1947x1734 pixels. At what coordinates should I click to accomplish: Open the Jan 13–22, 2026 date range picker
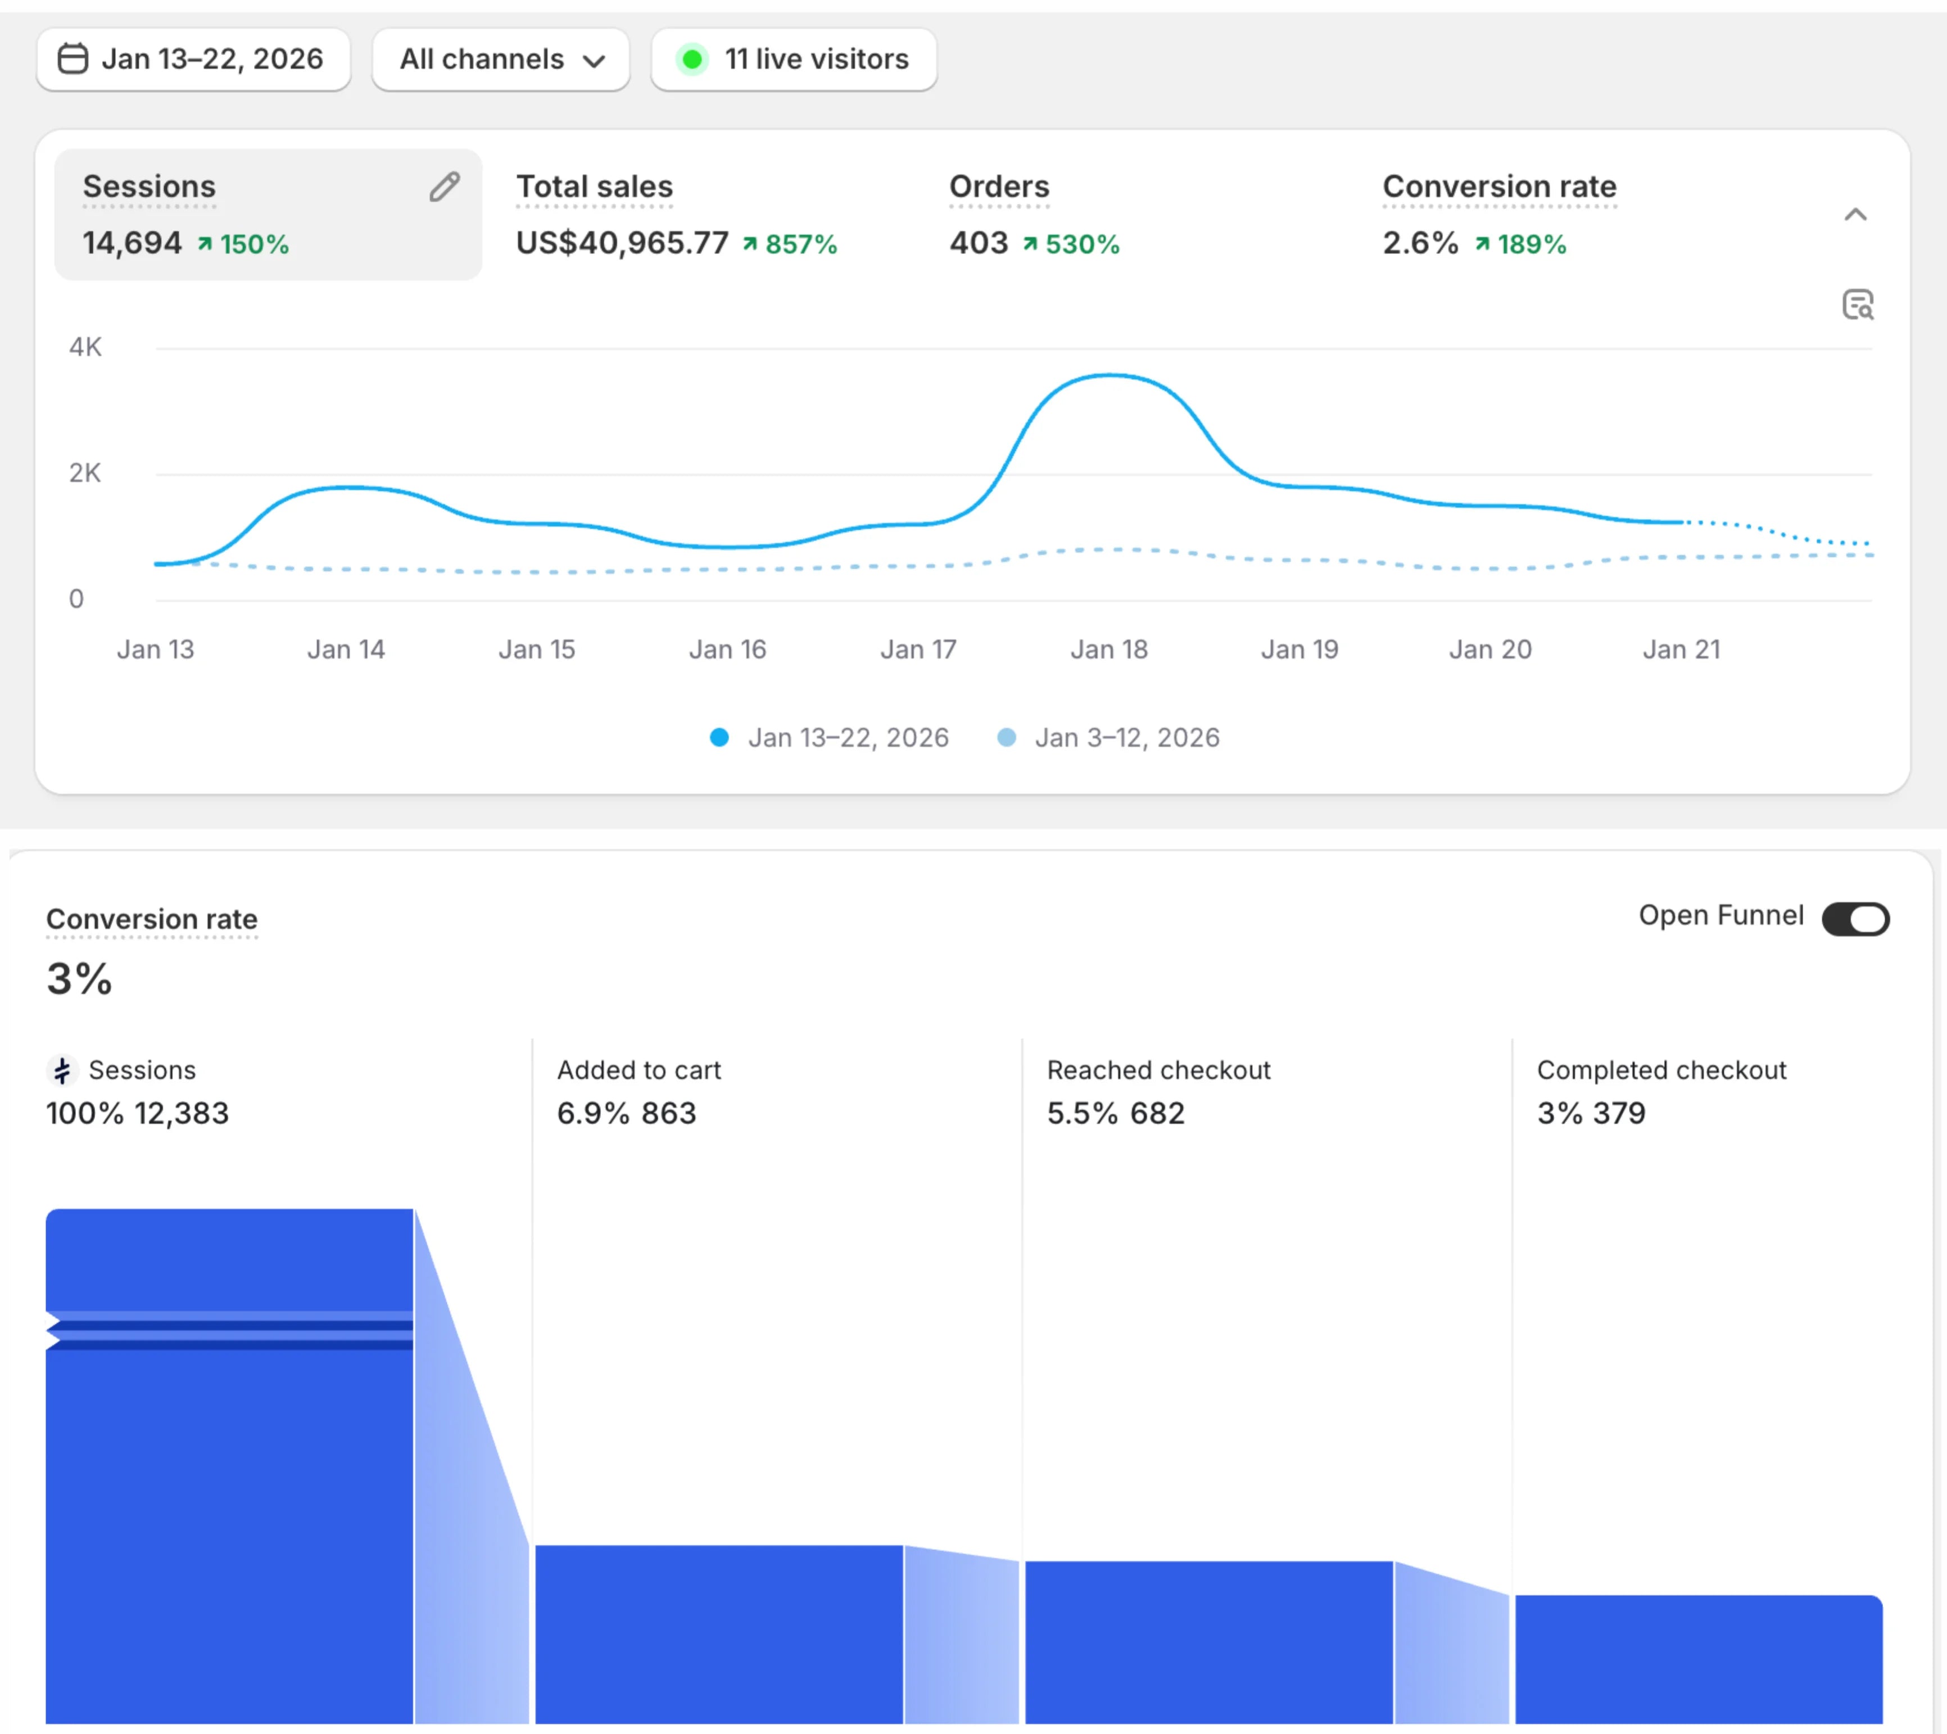193,59
